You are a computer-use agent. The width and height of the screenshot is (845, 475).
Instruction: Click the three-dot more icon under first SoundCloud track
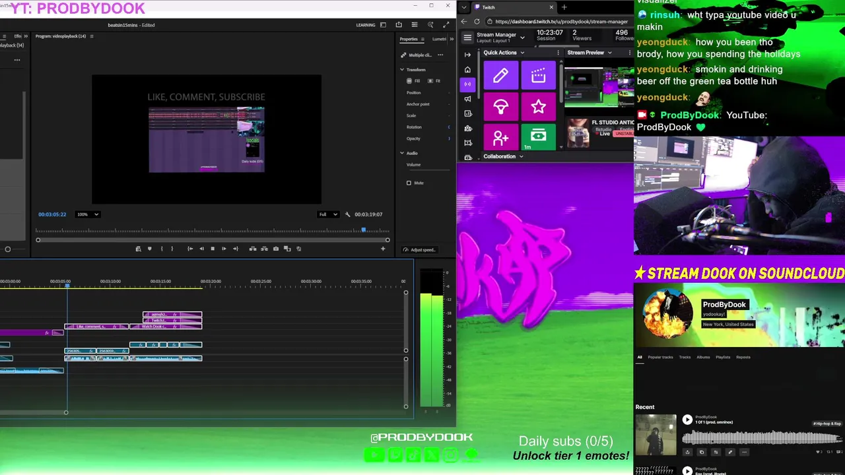744,452
